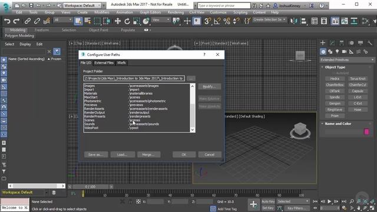Viewport: 377px width, 212px height.
Task: Toggle Set Key mode
Action: tap(268, 208)
